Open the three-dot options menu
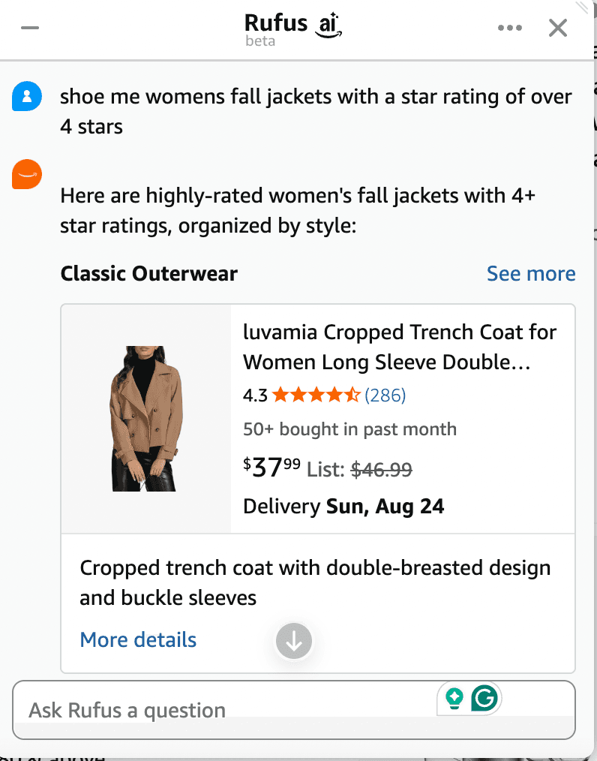Image resolution: width=597 pixels, height=761 pixels. 511,27
